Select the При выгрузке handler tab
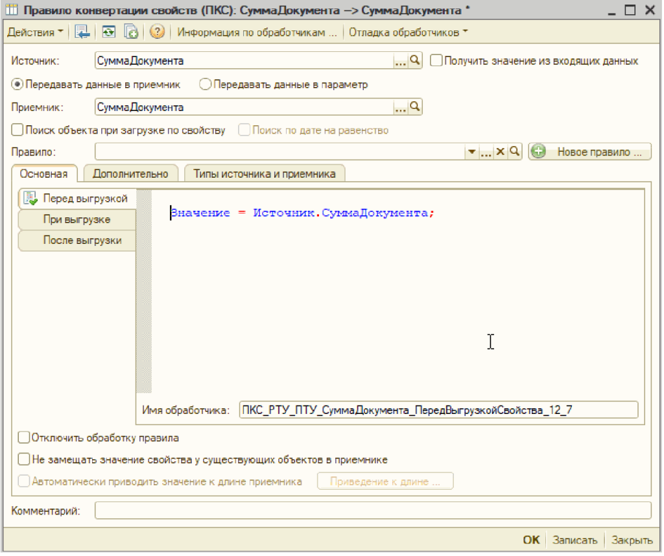664x556 pixels. pos(77,219)
